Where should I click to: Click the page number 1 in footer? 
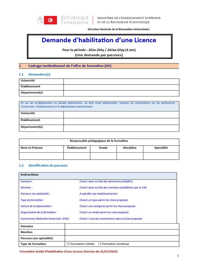click(x=178, y=255)
